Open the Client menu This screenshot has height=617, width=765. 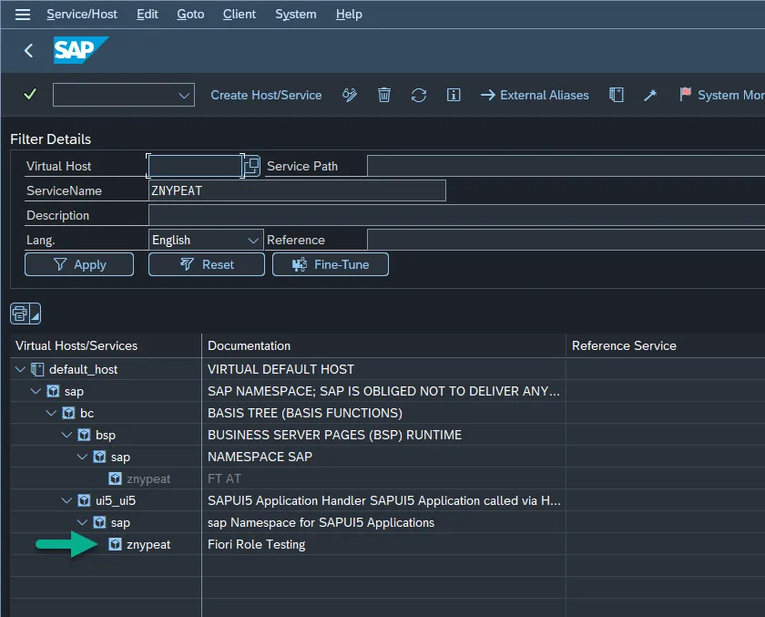[x=239, y=15]
